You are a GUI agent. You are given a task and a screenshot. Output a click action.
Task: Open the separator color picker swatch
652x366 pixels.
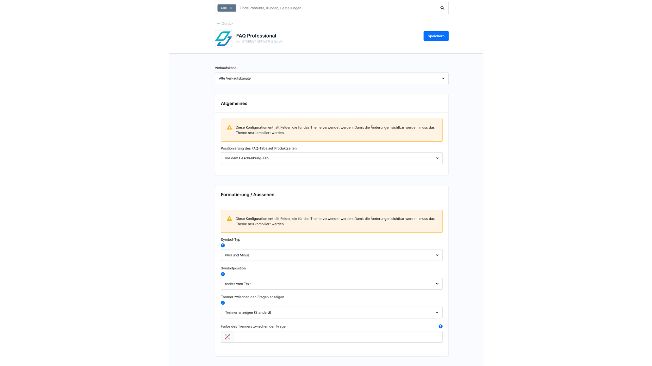pos(228,337)
